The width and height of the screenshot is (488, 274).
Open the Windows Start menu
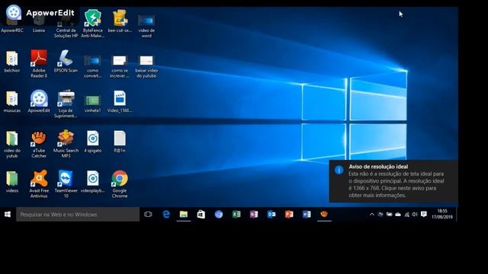point(8,215)
